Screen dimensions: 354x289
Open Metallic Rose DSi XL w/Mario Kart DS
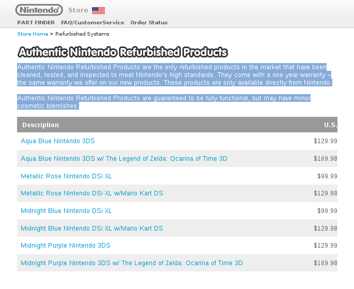(92, 193)
